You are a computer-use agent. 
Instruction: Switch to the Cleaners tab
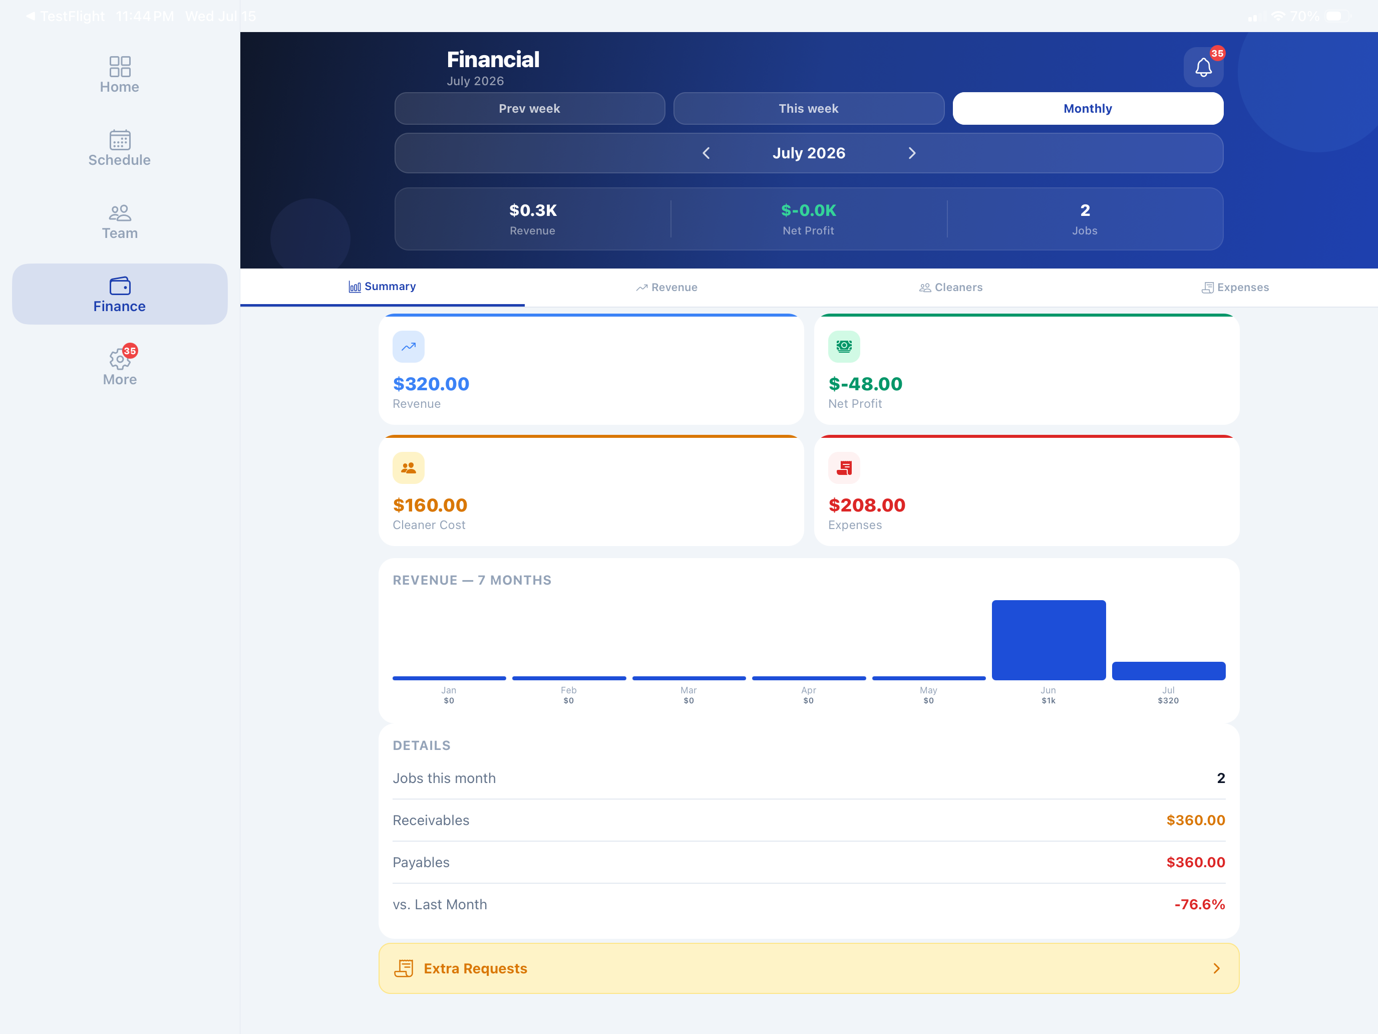tap(951, 288)
